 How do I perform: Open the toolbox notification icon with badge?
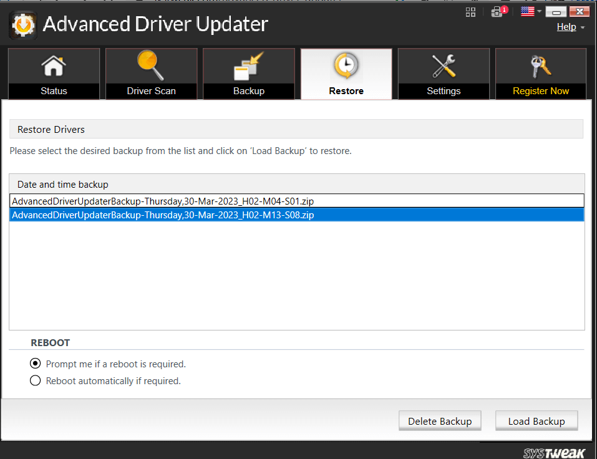pyautogui.click(x=498, y=11)
